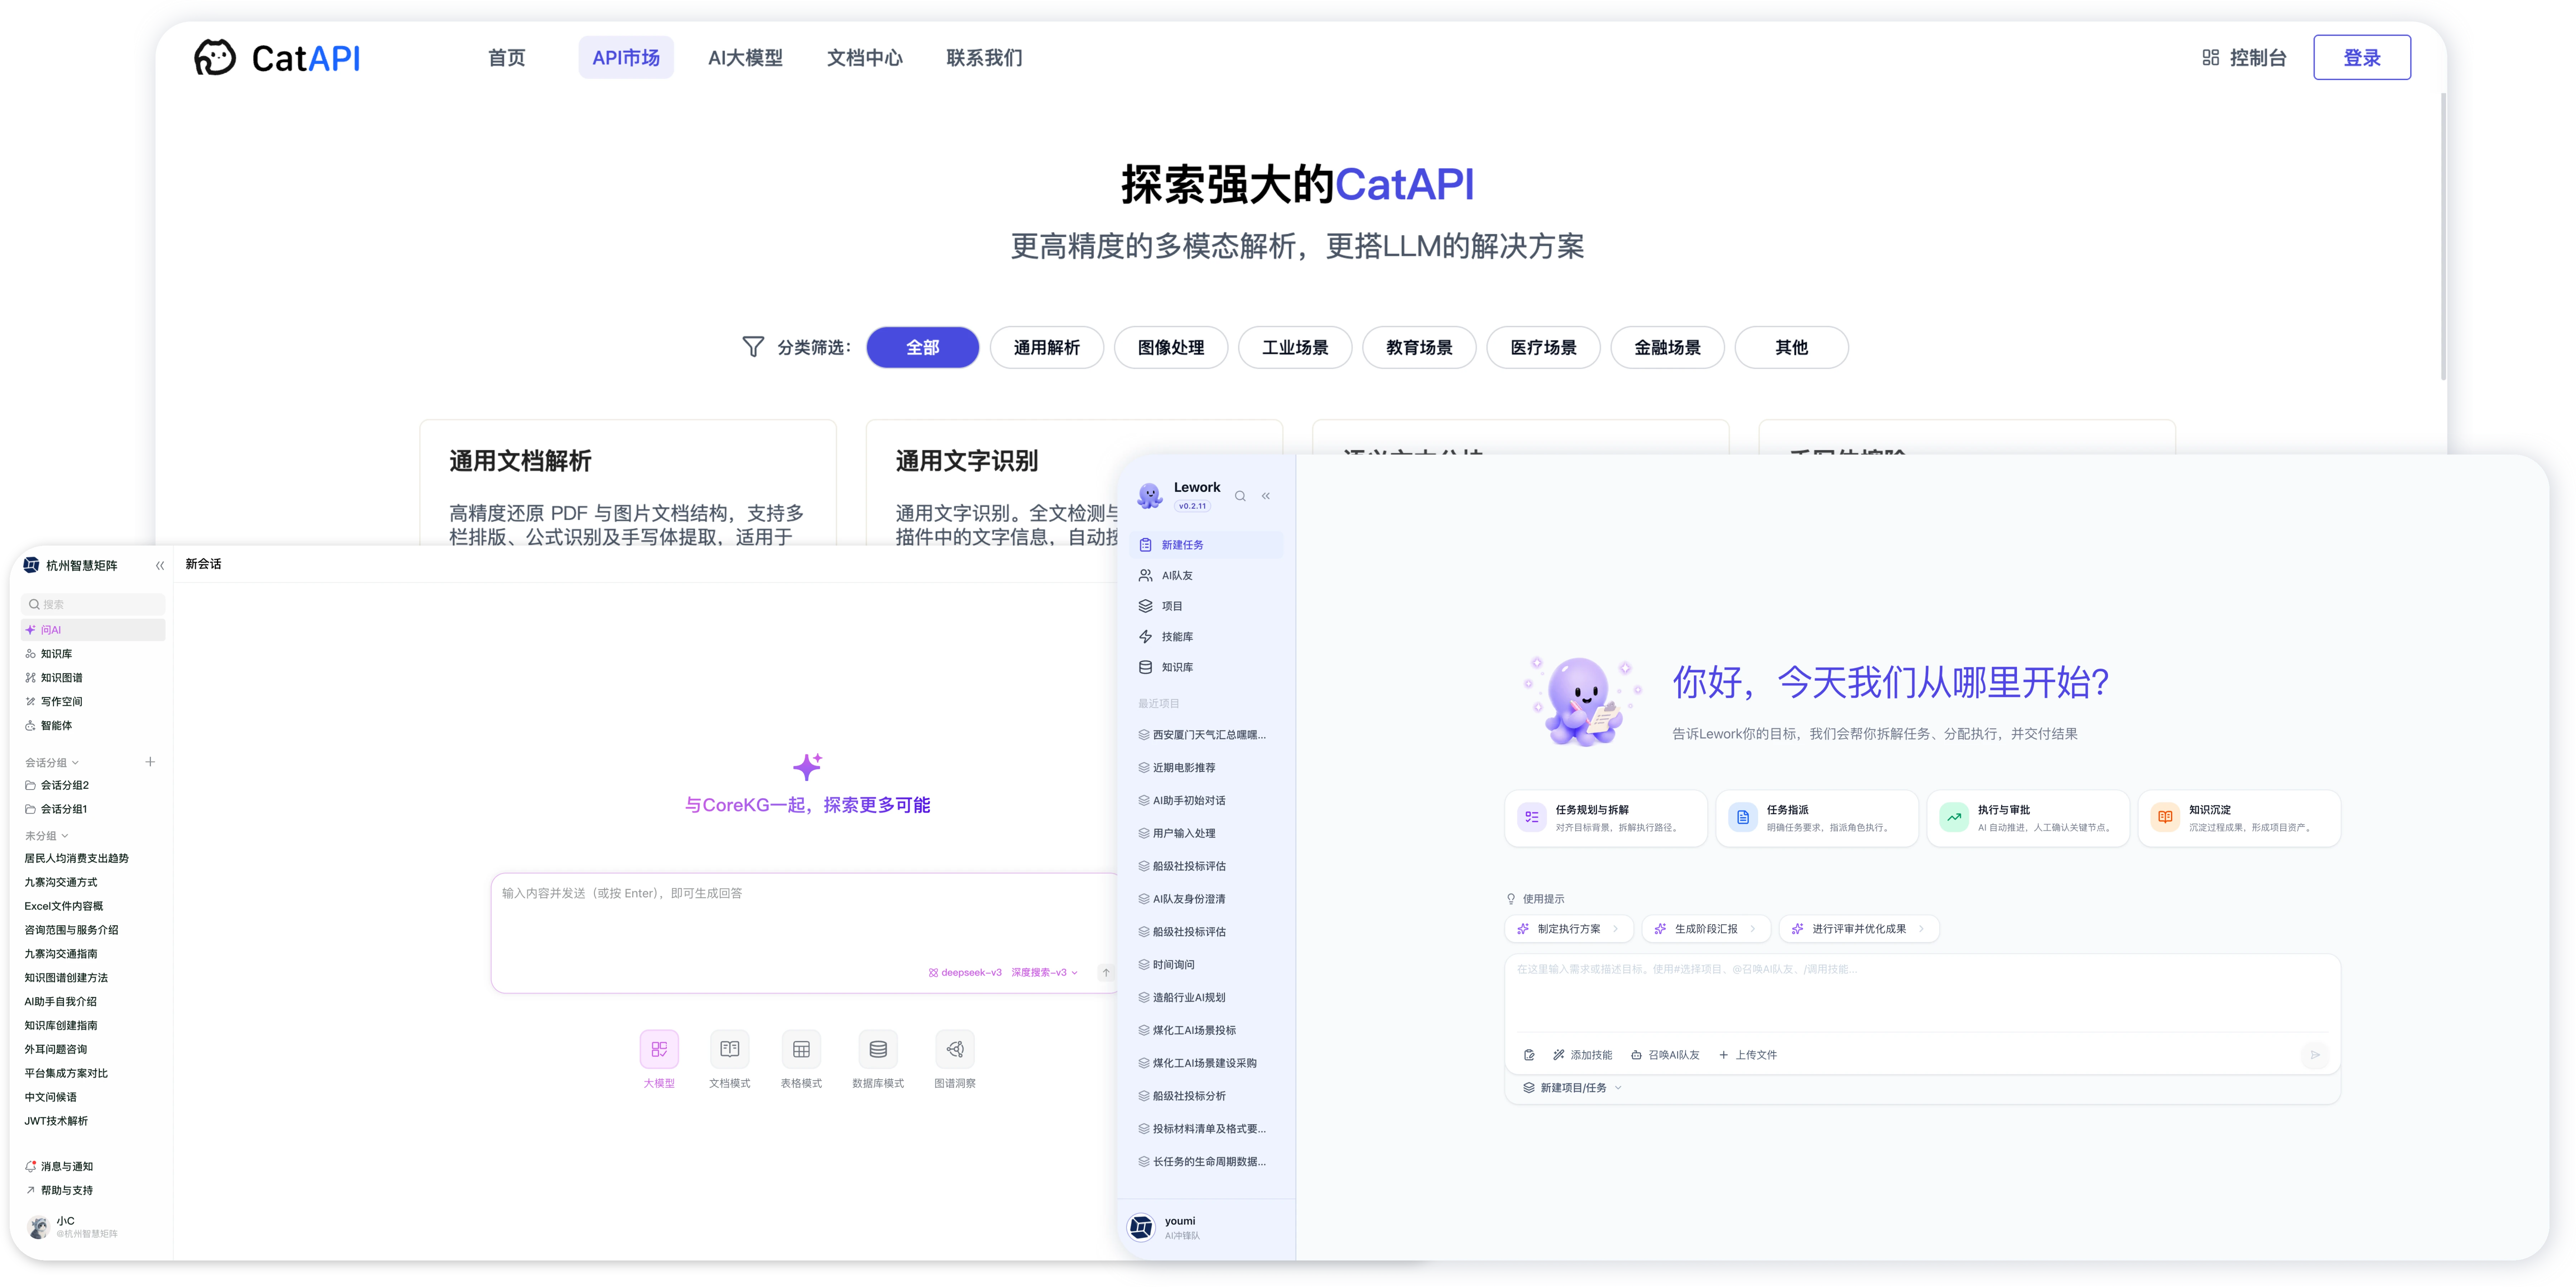The image size is (2576, 1287).
Task: Expand the 制定执行方案 prompt chip
Action: [1569, 929]
